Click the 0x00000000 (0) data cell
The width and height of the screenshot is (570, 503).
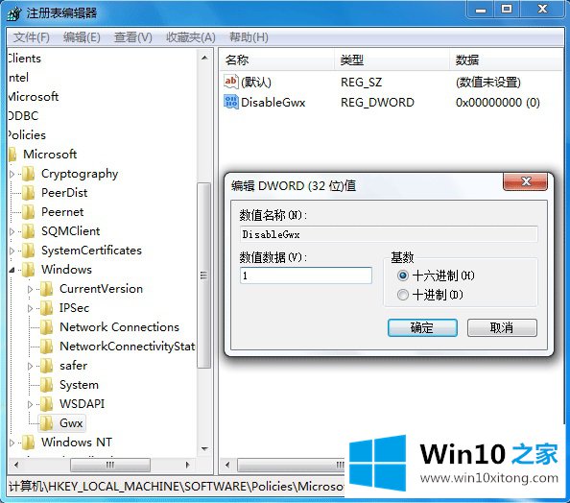pyautogui.click(x=498, y=102)
